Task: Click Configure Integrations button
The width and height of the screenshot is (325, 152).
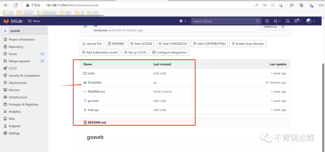Action: tap(169, 52)
